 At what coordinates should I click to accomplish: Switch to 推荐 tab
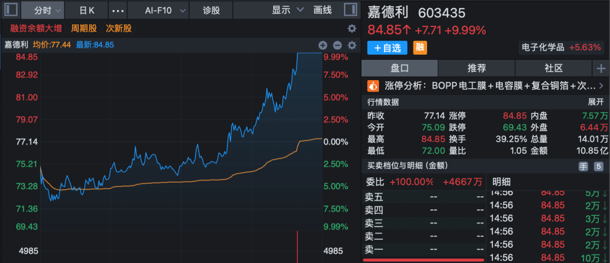(x=477, y=69)
